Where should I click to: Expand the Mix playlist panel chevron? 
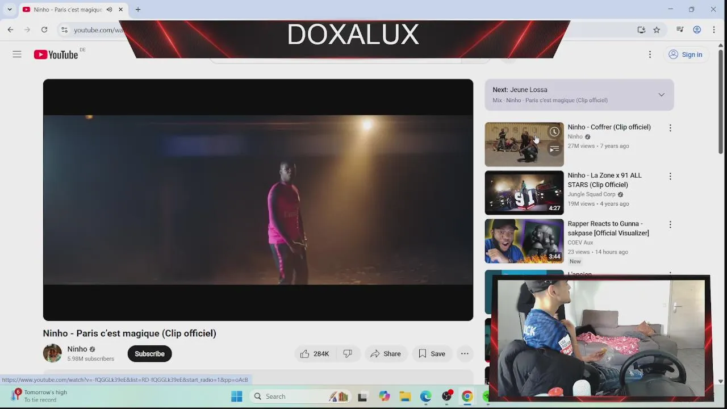661,95
